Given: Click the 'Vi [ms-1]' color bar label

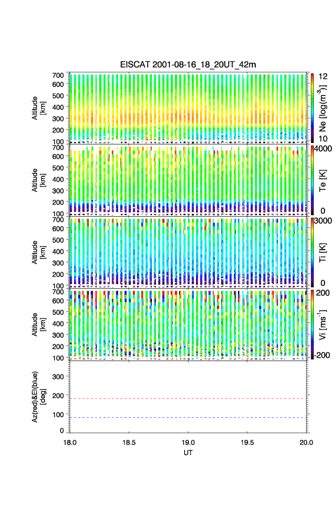Looking at the screenshot, I should click(x=323, y=324).
